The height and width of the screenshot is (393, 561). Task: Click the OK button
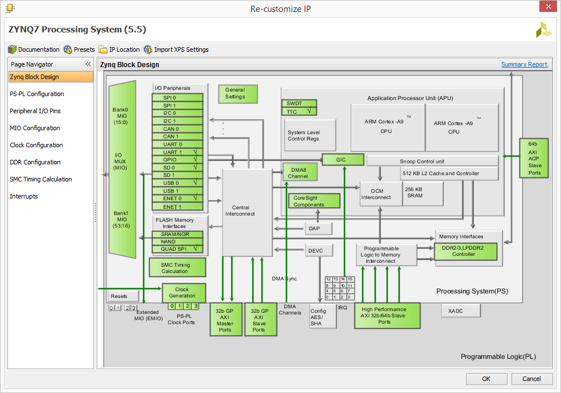(486, 379)
